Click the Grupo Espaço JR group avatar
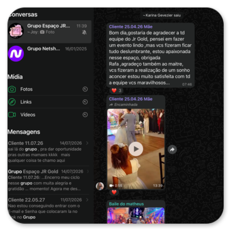The image size is (230, 230). [16, 31]
